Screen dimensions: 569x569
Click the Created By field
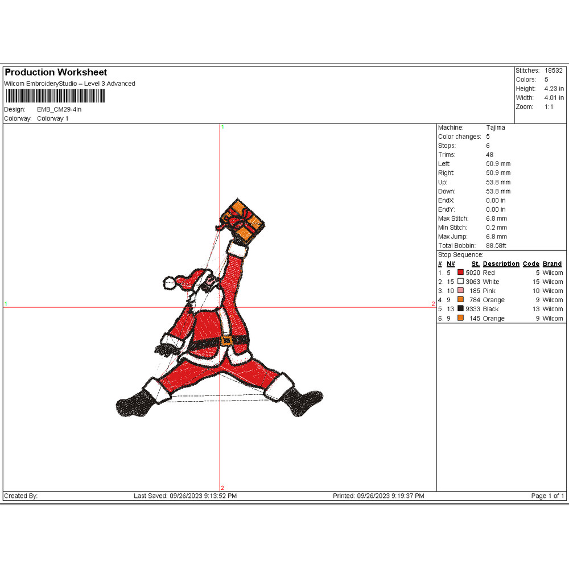pyautogui.click(x=21, y=496)
